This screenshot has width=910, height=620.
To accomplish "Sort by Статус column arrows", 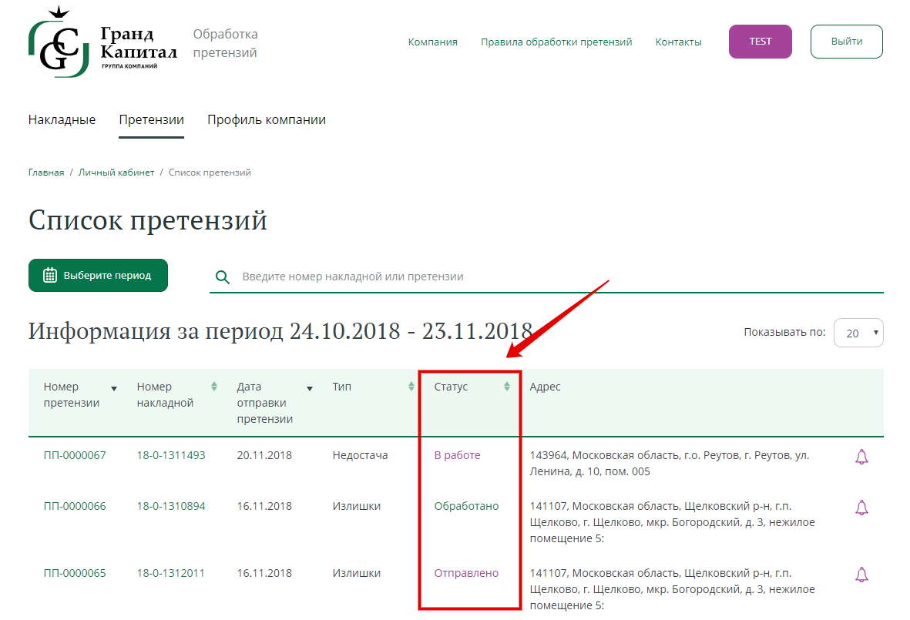I will (507, 387).
